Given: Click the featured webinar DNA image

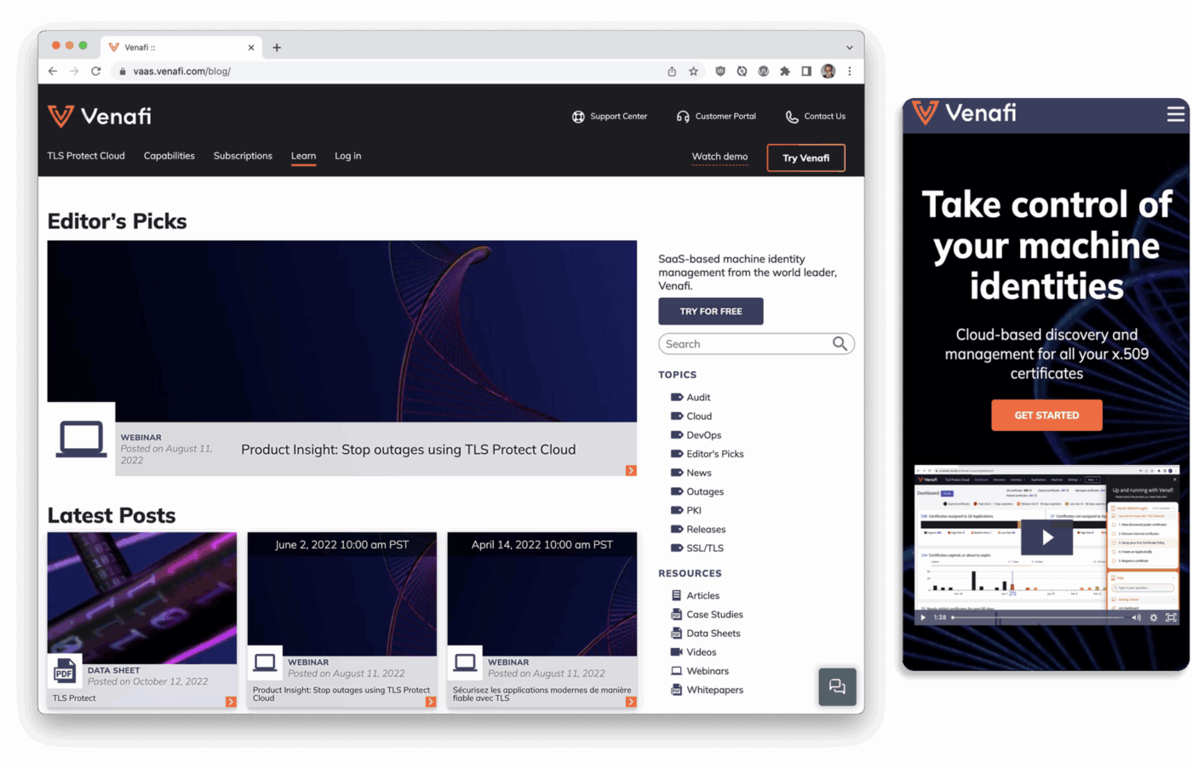Looking at the screenshot, I should coord(341,330).
